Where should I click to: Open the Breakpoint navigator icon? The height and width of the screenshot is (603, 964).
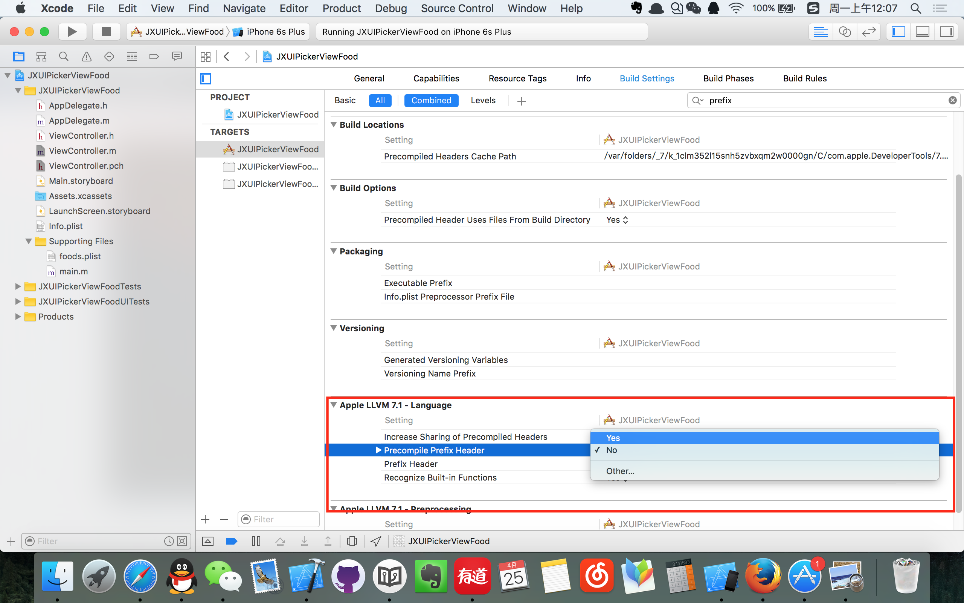click(154, 57)
